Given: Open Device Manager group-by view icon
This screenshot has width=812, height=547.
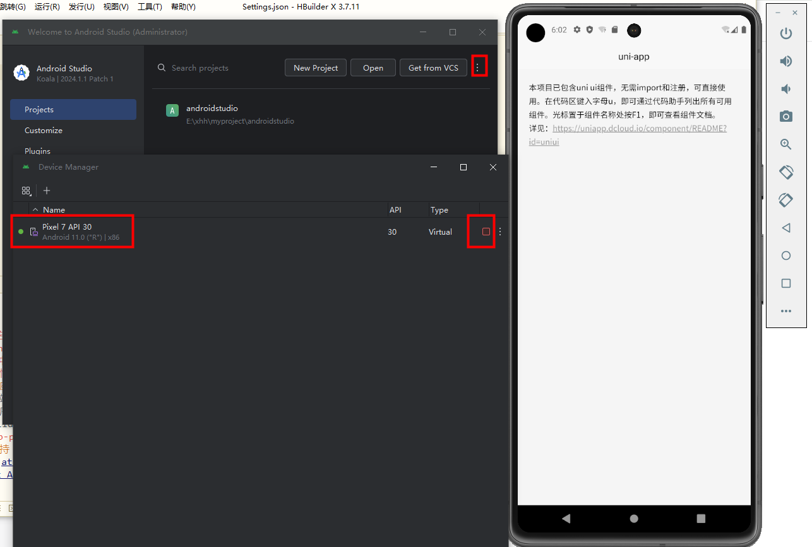Looking at the screenshot, I should (26, 191).
